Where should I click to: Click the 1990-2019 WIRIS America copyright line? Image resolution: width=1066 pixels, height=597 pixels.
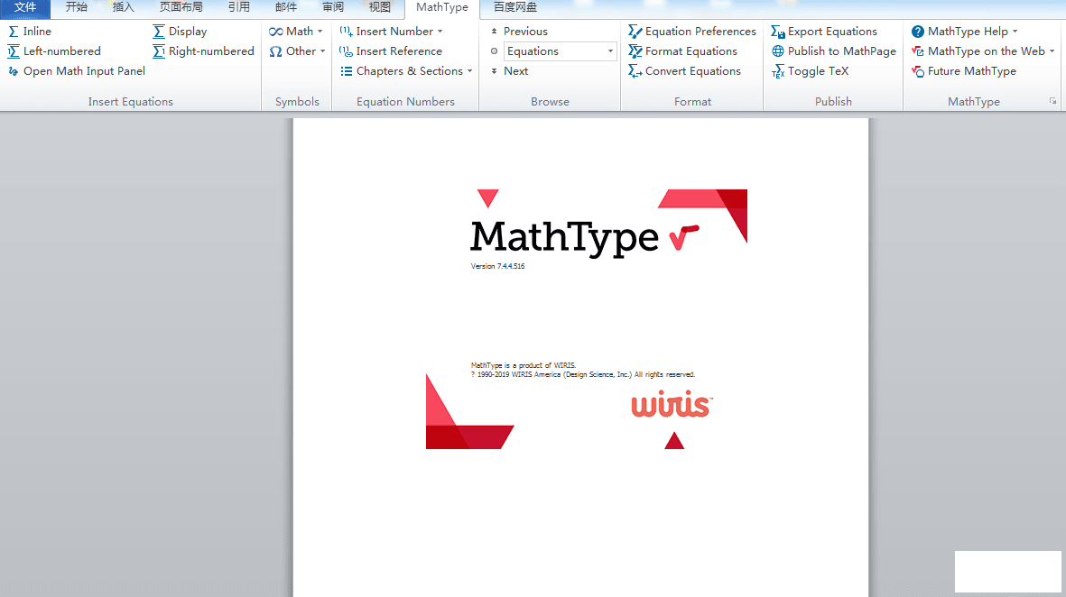click(583, 374)
